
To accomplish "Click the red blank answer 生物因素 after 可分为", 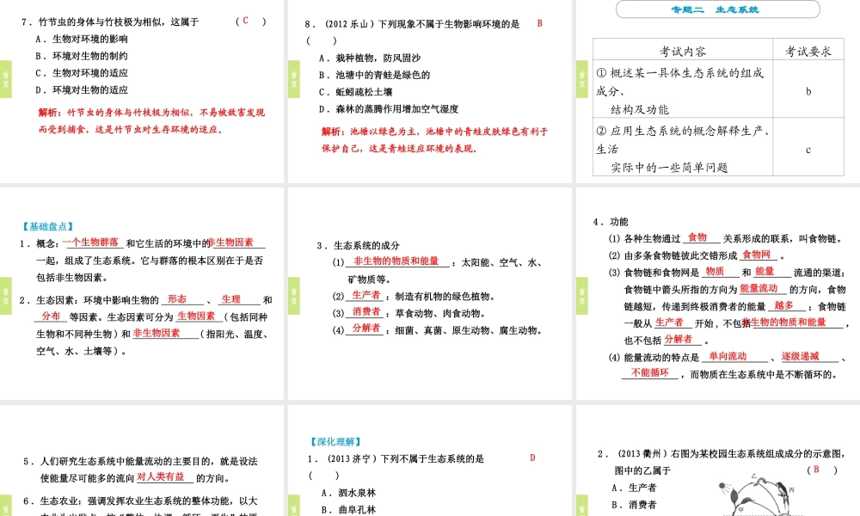I will [196, 316].
